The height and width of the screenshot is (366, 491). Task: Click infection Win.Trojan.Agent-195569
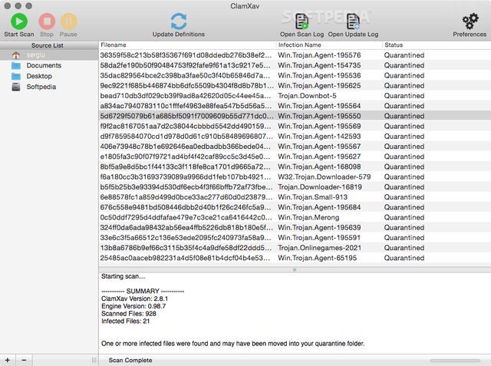click(319, 126)
